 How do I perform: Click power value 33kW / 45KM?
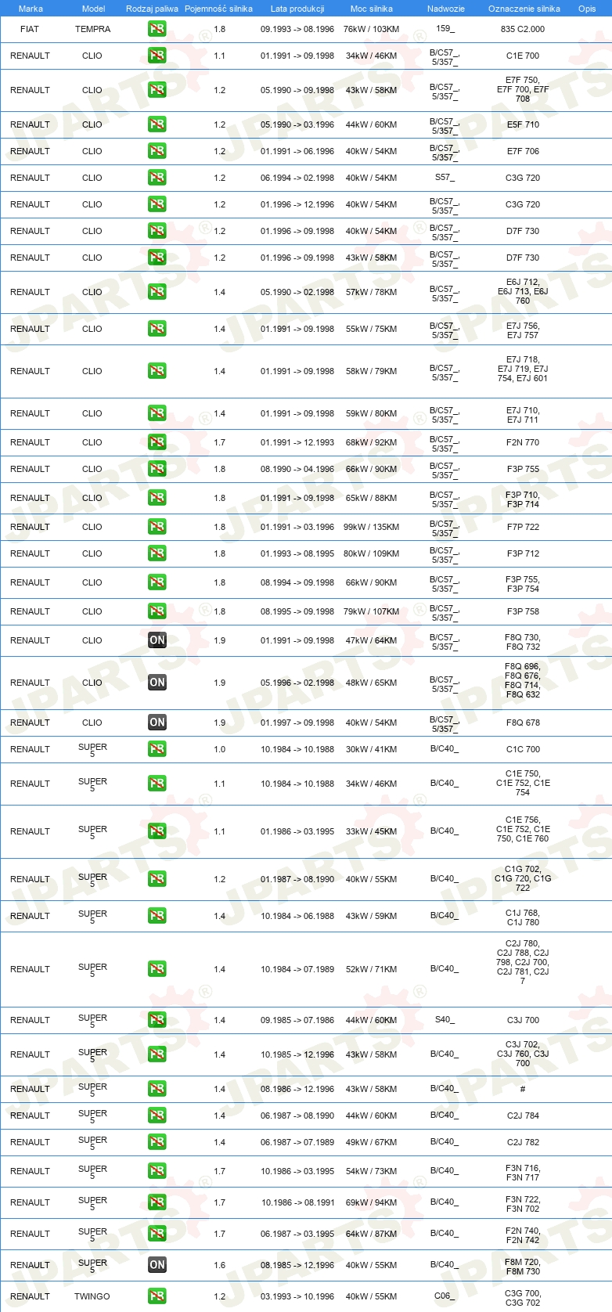pyautogui.click(x=371, y=831)
